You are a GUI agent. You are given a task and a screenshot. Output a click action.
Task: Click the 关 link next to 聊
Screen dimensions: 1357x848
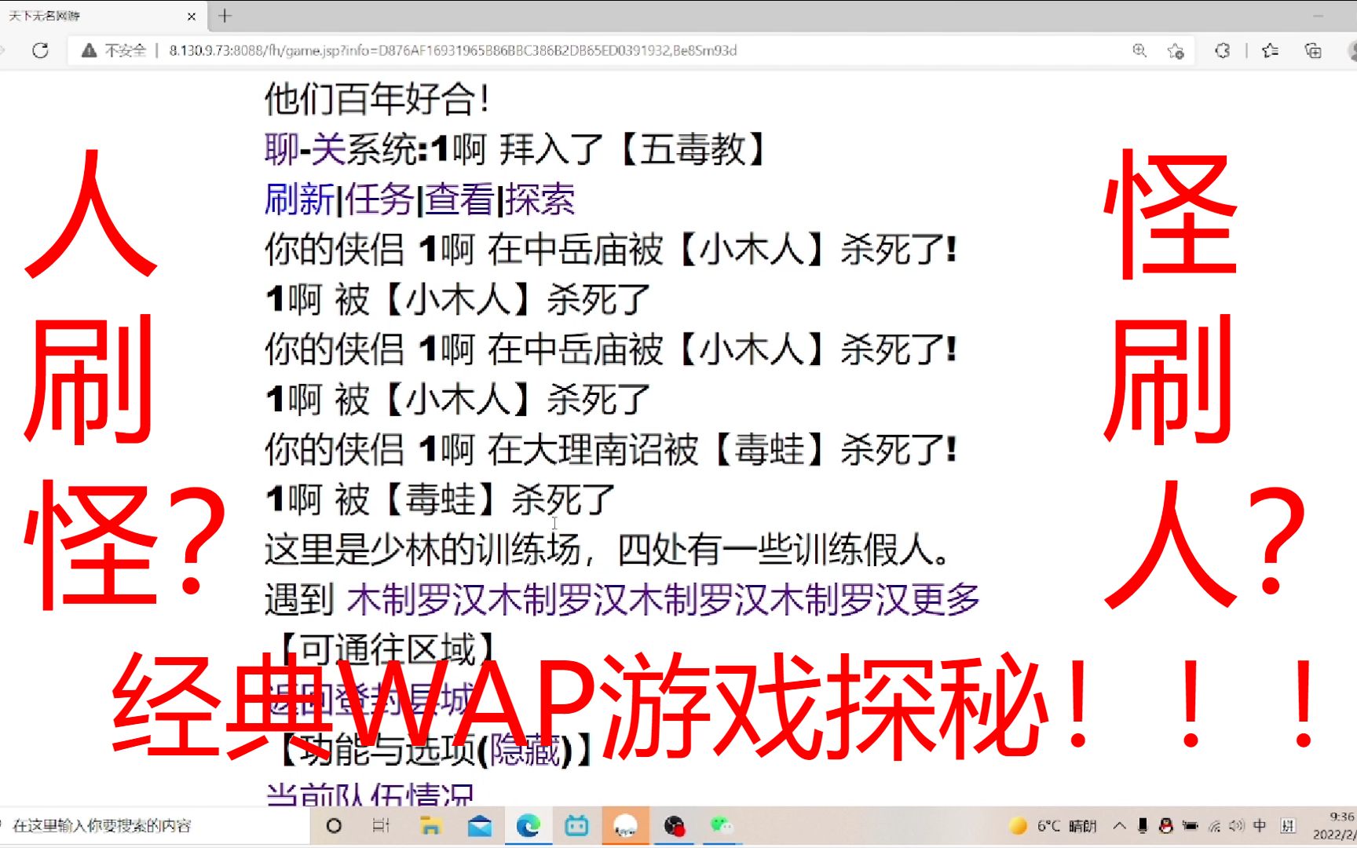[328, 149]
